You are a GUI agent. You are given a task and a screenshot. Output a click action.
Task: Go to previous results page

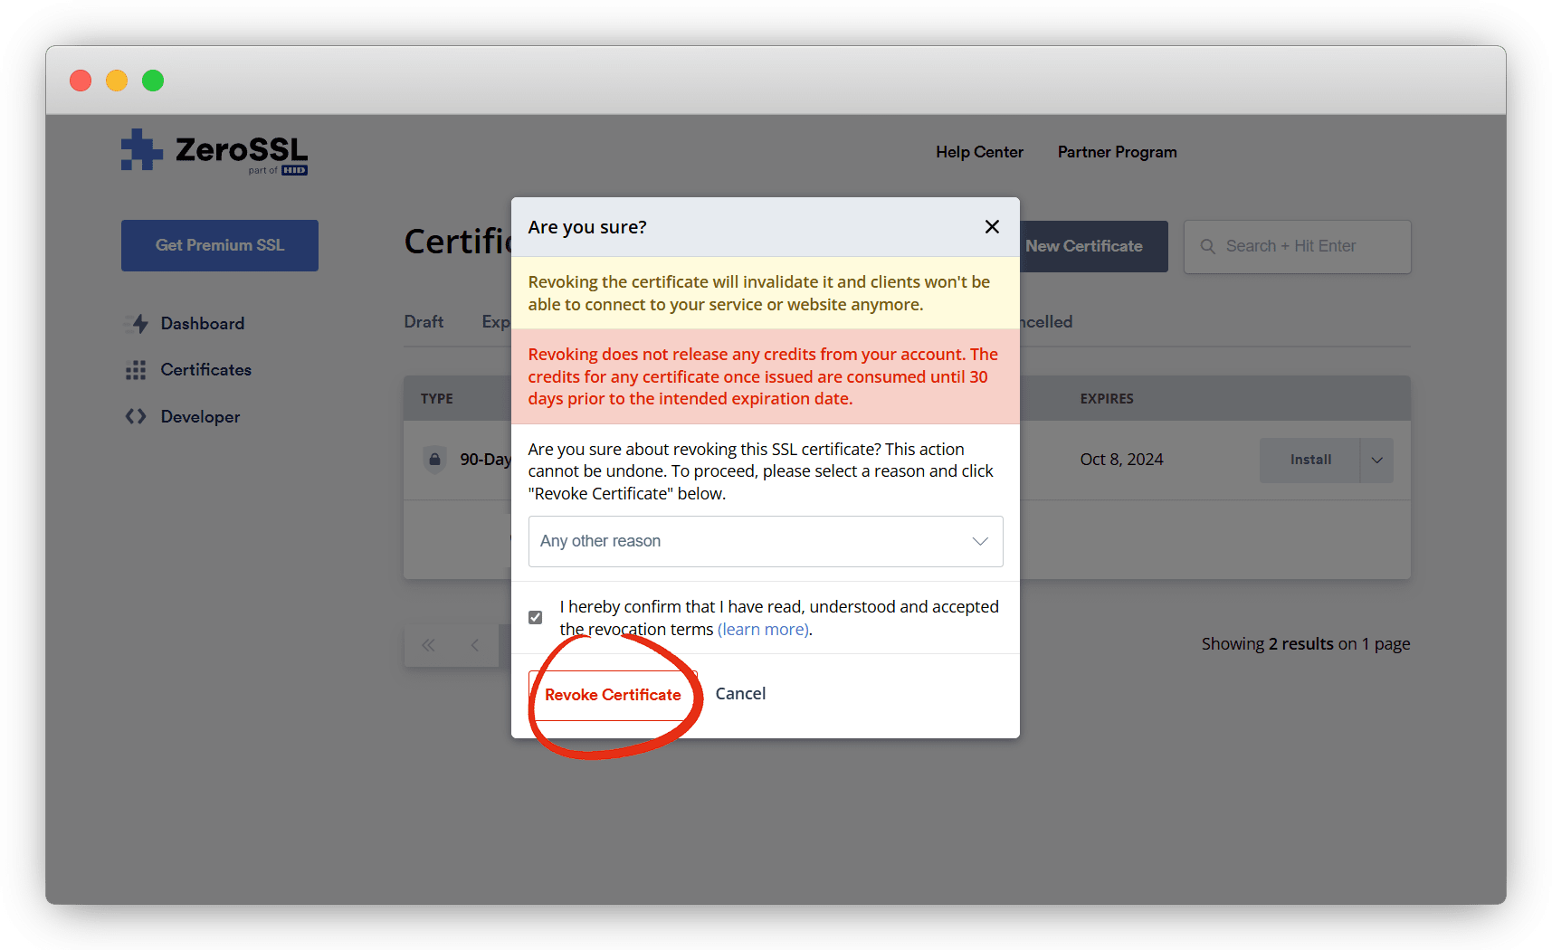point(474,645)
